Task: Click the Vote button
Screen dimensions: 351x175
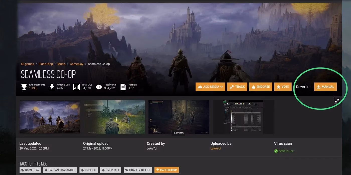Action: 283,87
